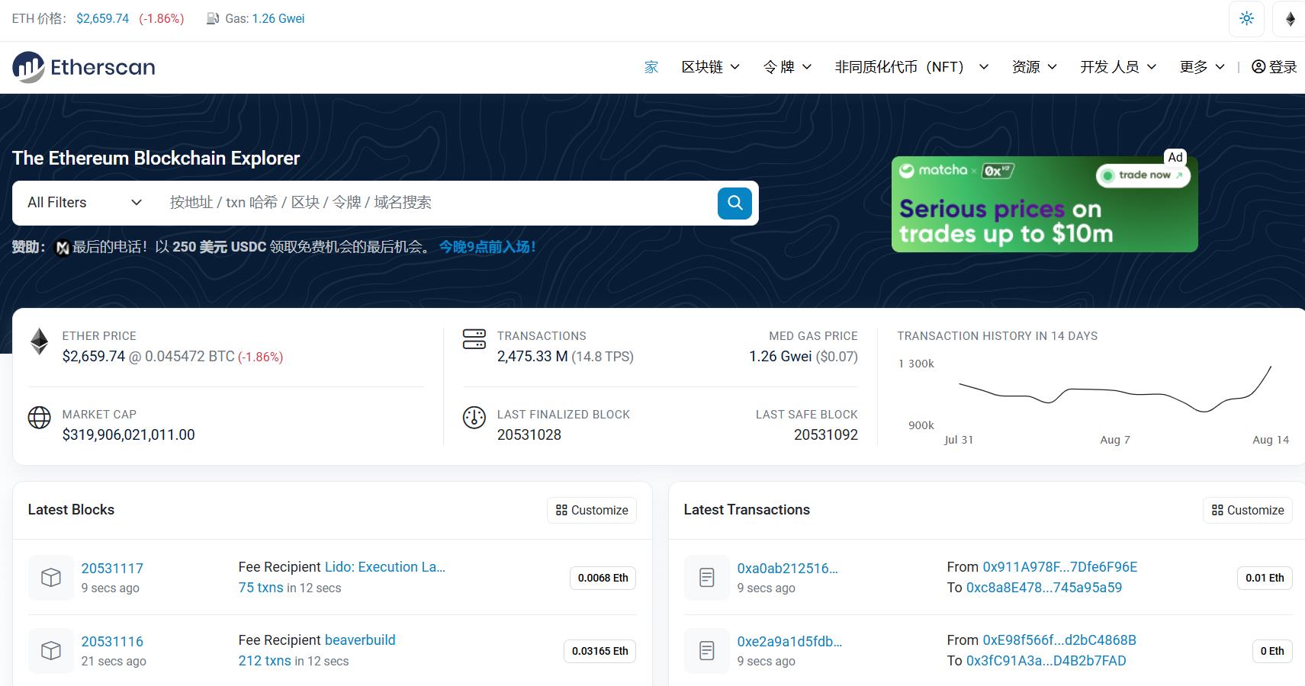Expand the 更多 menu
This screenshot has height=686, width=1305.
click(1202, 67)
